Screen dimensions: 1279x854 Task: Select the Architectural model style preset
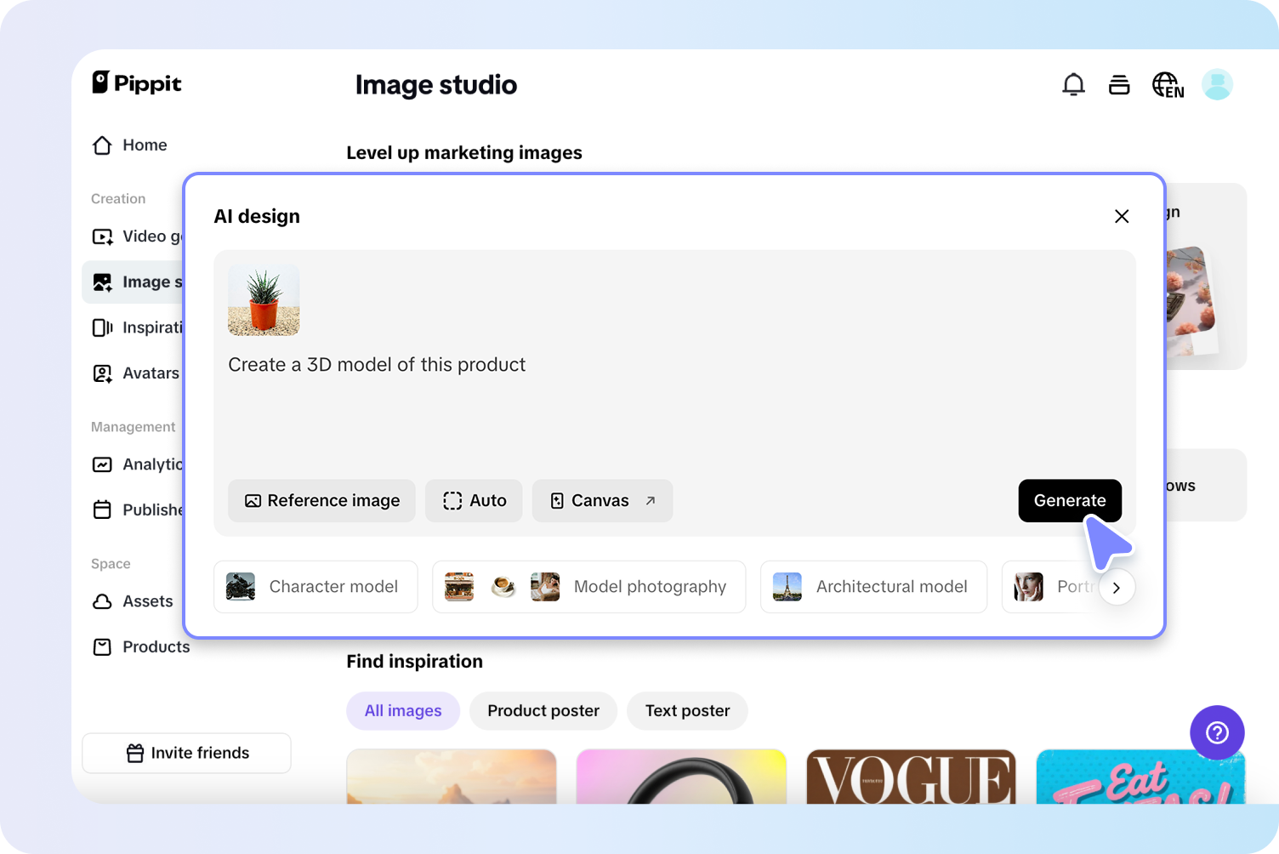point(873,587)
